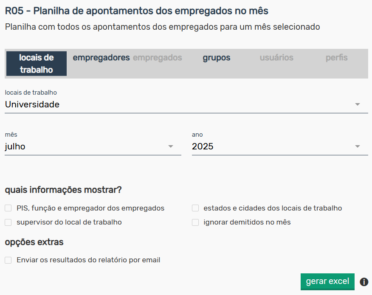Click the 2025 year value field

click(x=280, y=146)
